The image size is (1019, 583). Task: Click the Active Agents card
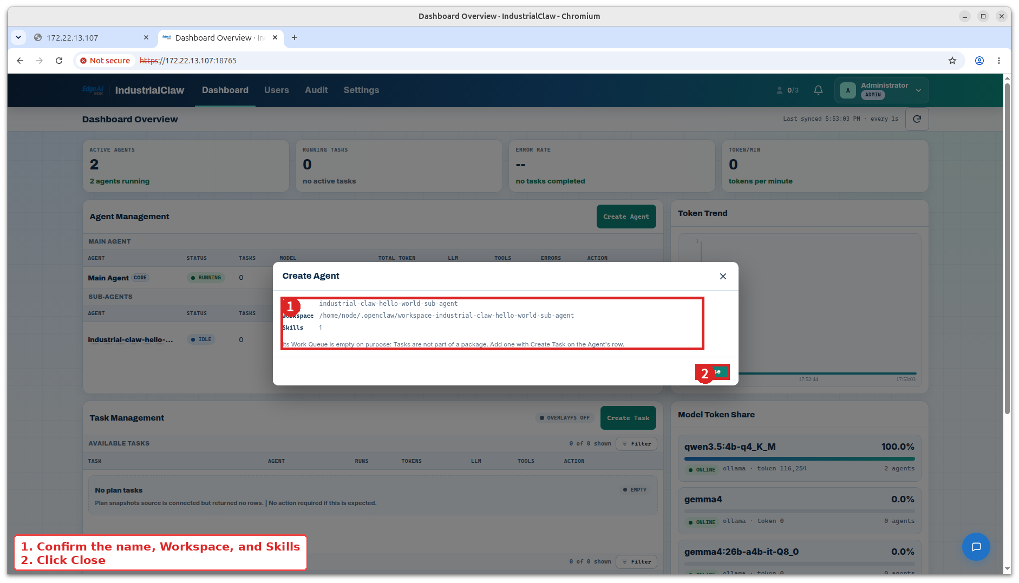(186, 166)
